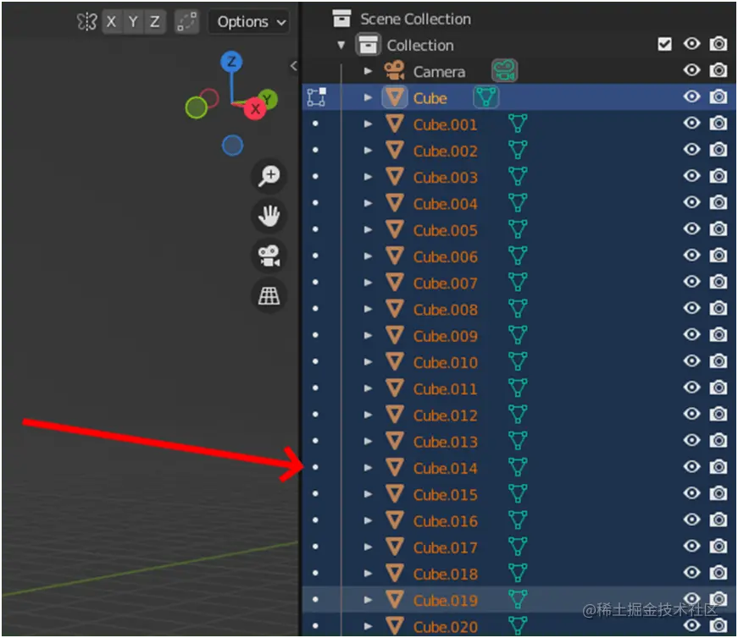The width and height of the screenshot is (738, 638).
Task: Click the green camera data icon beside Camera
Action: pos(504,71)
